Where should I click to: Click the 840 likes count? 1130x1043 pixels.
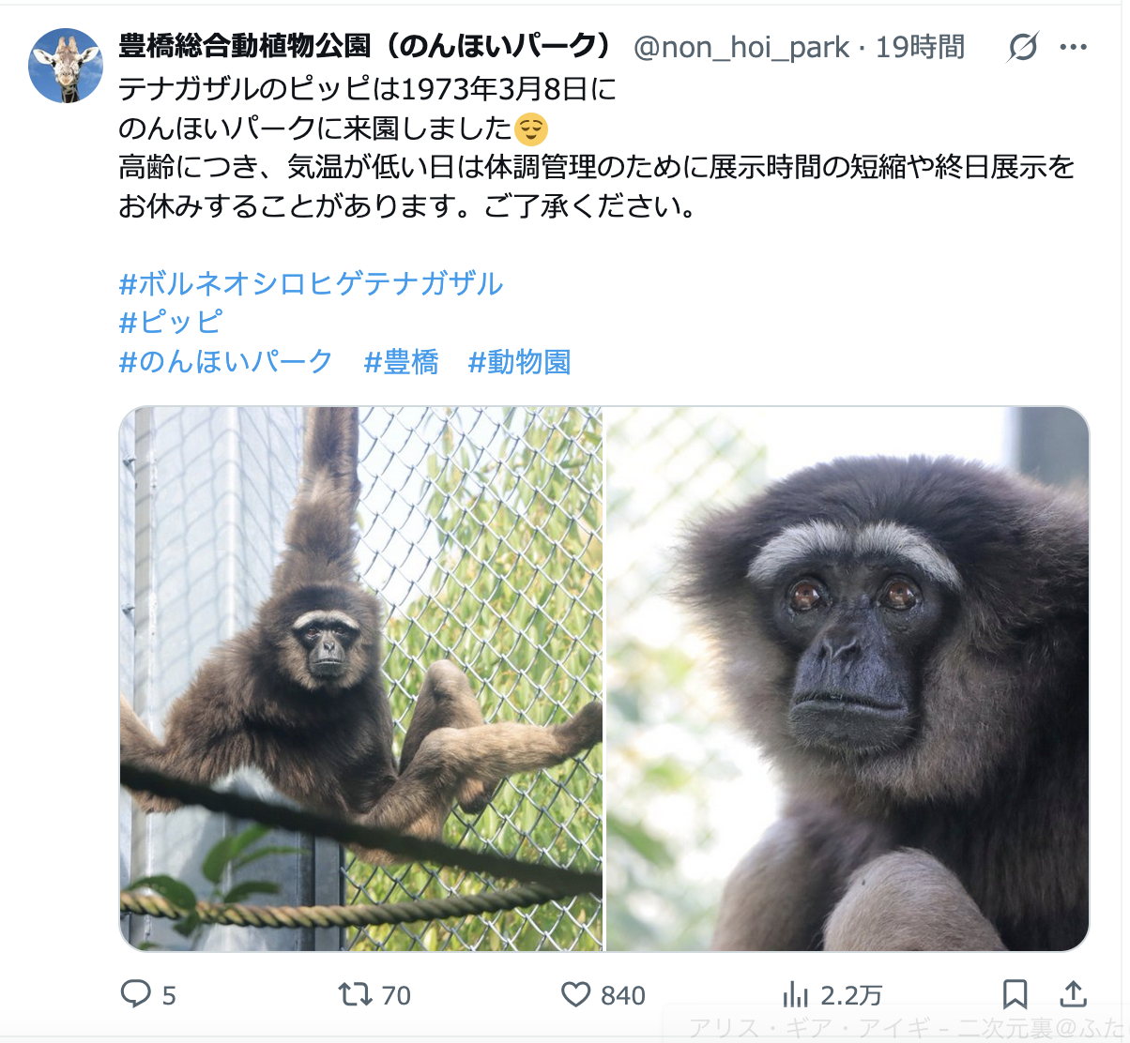click(x=623, y=995)
